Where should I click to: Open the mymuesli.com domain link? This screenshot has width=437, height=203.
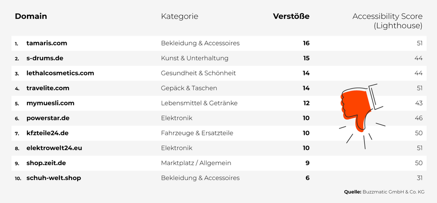point(50,103)
